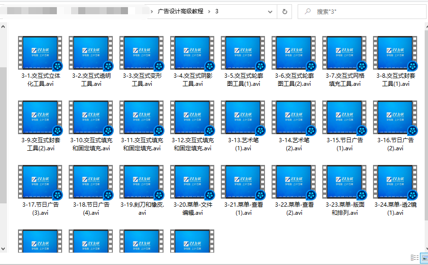The image size is (428, 265).
Task: Click file name text 3-16.节日广告(2).avi
Action: pyautogui.click(x=395, y=144)
